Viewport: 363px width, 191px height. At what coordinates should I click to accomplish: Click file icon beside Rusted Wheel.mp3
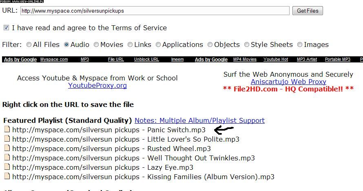point(7,149)
